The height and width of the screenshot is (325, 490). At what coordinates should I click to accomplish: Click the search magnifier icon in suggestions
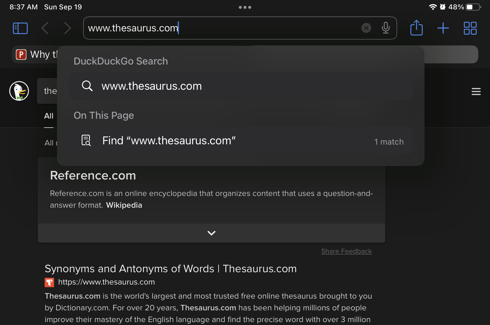[x=87, y=86]
